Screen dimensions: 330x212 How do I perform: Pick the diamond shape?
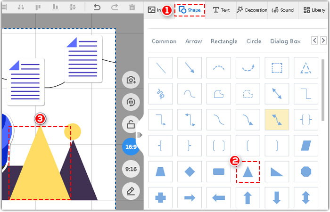(x=190, y=171)
